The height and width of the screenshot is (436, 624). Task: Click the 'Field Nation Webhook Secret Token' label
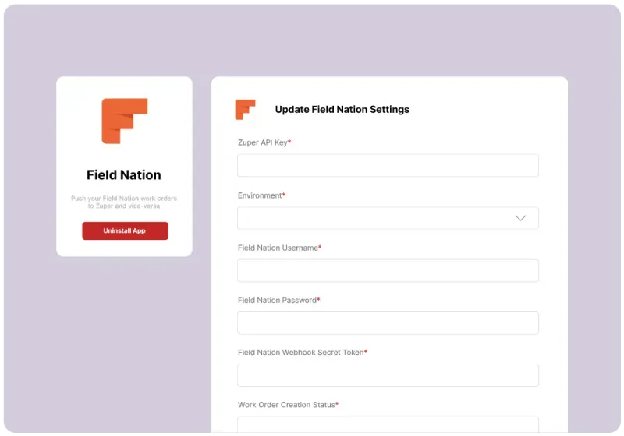pos(303,353)
